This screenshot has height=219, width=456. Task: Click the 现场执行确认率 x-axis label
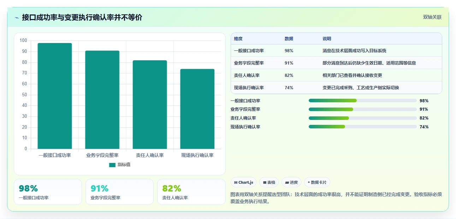(x=197, y=155)
